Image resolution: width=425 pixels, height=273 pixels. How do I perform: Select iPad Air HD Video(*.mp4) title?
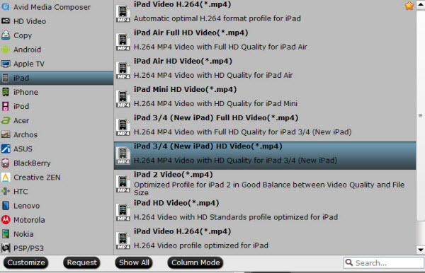coord(183,61)
